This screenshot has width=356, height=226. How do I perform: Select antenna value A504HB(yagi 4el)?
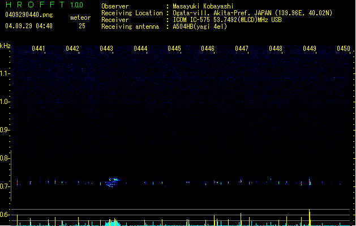200,27
